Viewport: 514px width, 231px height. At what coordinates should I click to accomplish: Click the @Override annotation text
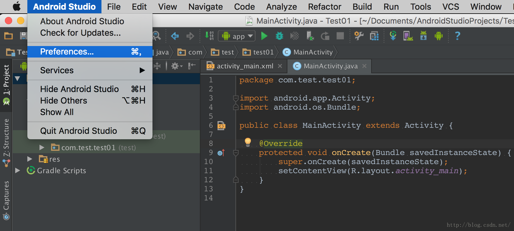tap(281, 144)
